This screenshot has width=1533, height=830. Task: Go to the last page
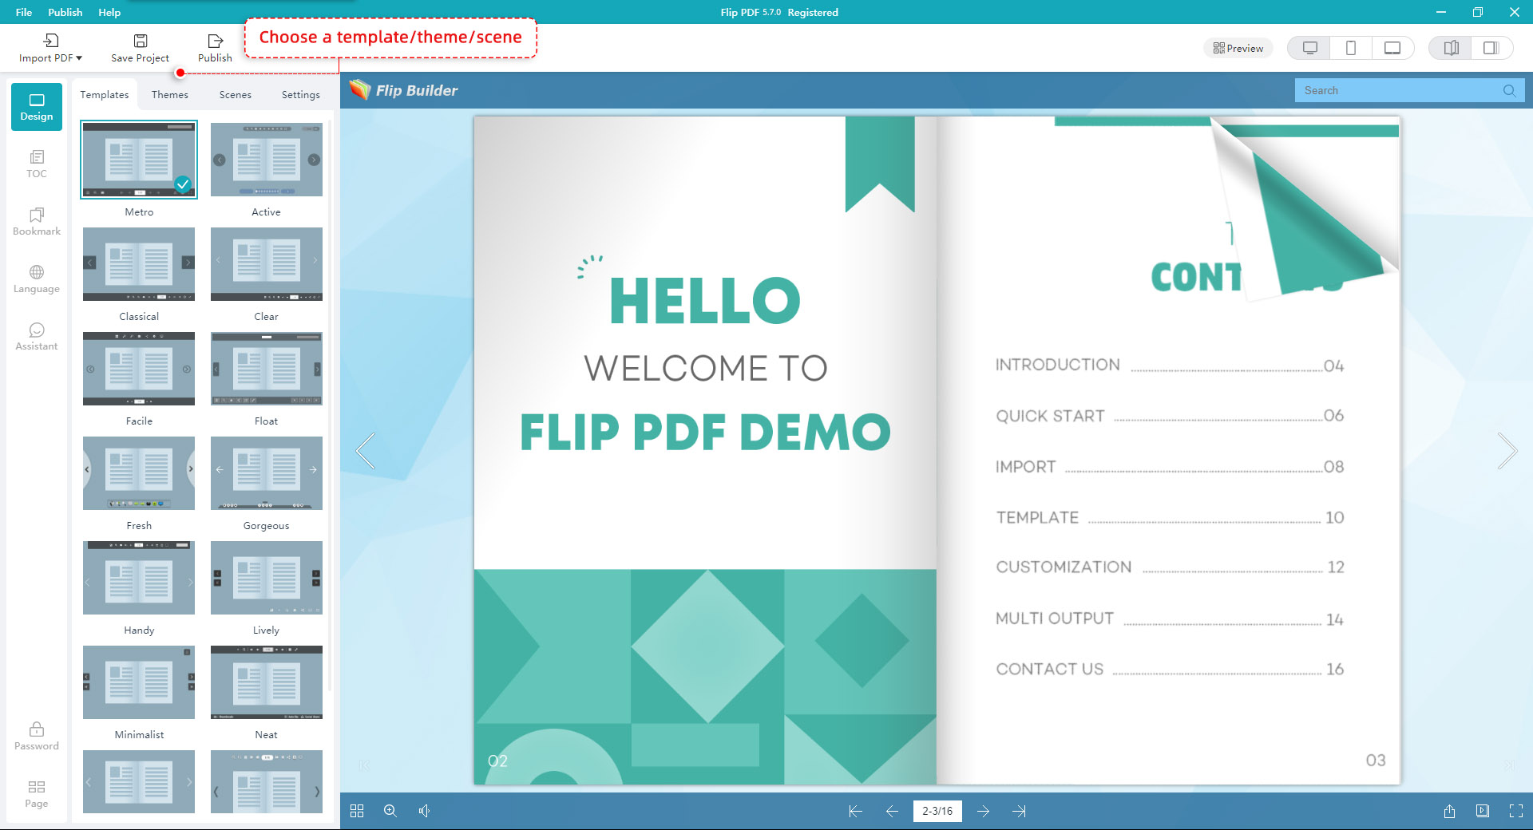(x=1019, y=811)
